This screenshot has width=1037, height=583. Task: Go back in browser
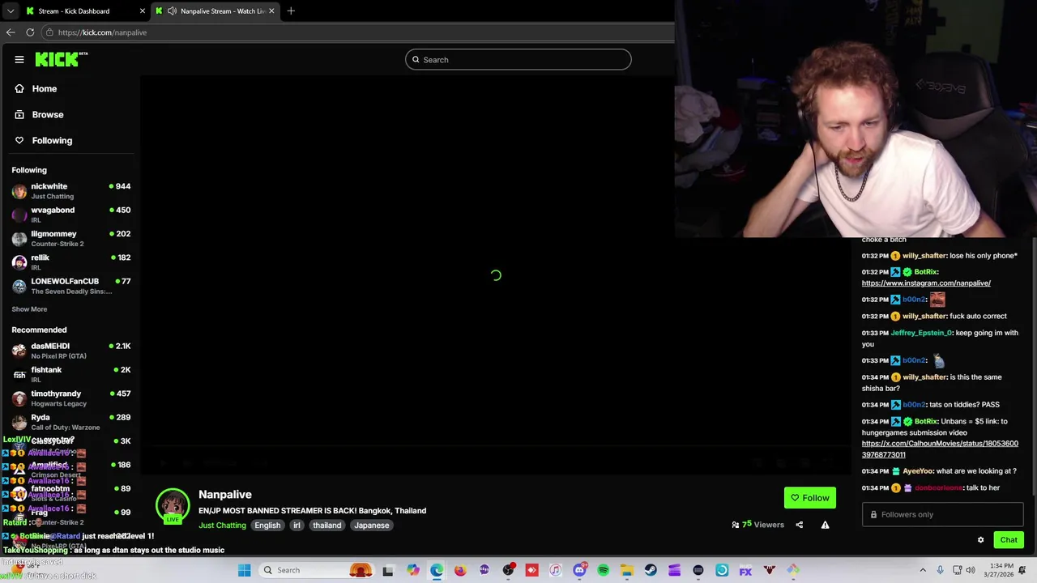tap(11, 32)
